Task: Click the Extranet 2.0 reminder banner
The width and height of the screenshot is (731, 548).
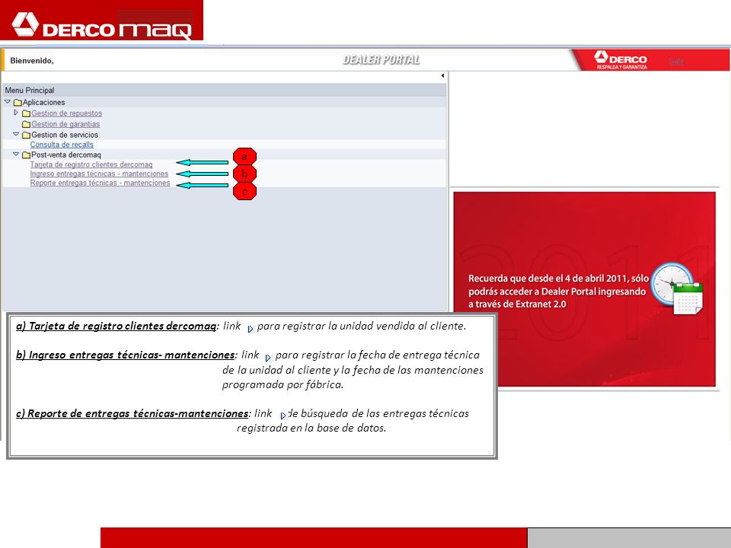Action: point(584,289)
